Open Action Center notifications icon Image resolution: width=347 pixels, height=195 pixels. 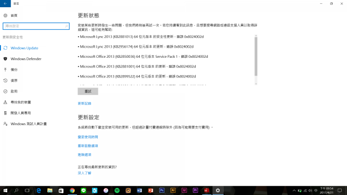[340, 190]
